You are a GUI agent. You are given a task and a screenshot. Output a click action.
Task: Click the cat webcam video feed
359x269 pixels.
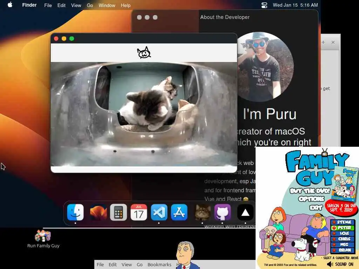[x=144, y=114]
